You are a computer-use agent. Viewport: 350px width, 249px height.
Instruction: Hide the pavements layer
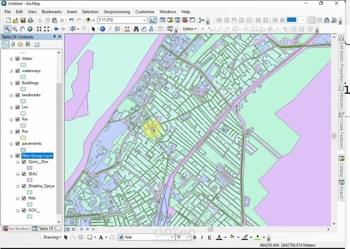pos(18,144)
